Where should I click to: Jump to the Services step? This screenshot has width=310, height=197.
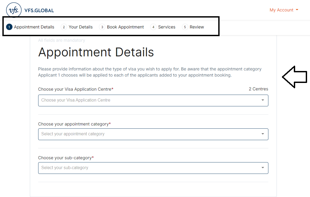pyautogui.click(x=167, y=27)
